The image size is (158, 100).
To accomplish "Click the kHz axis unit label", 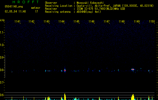I will click(2, 20).
